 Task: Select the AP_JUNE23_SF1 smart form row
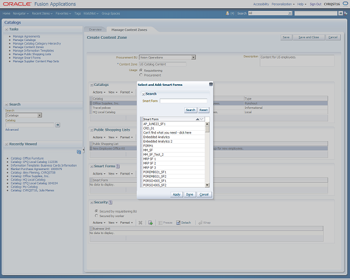pos(173,124)
